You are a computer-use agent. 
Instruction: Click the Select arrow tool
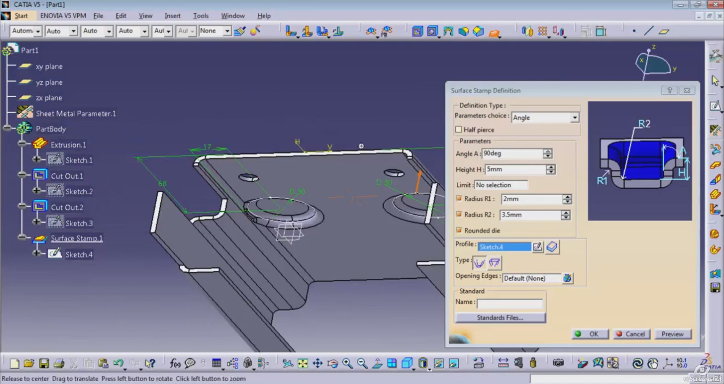click(715, 81)
